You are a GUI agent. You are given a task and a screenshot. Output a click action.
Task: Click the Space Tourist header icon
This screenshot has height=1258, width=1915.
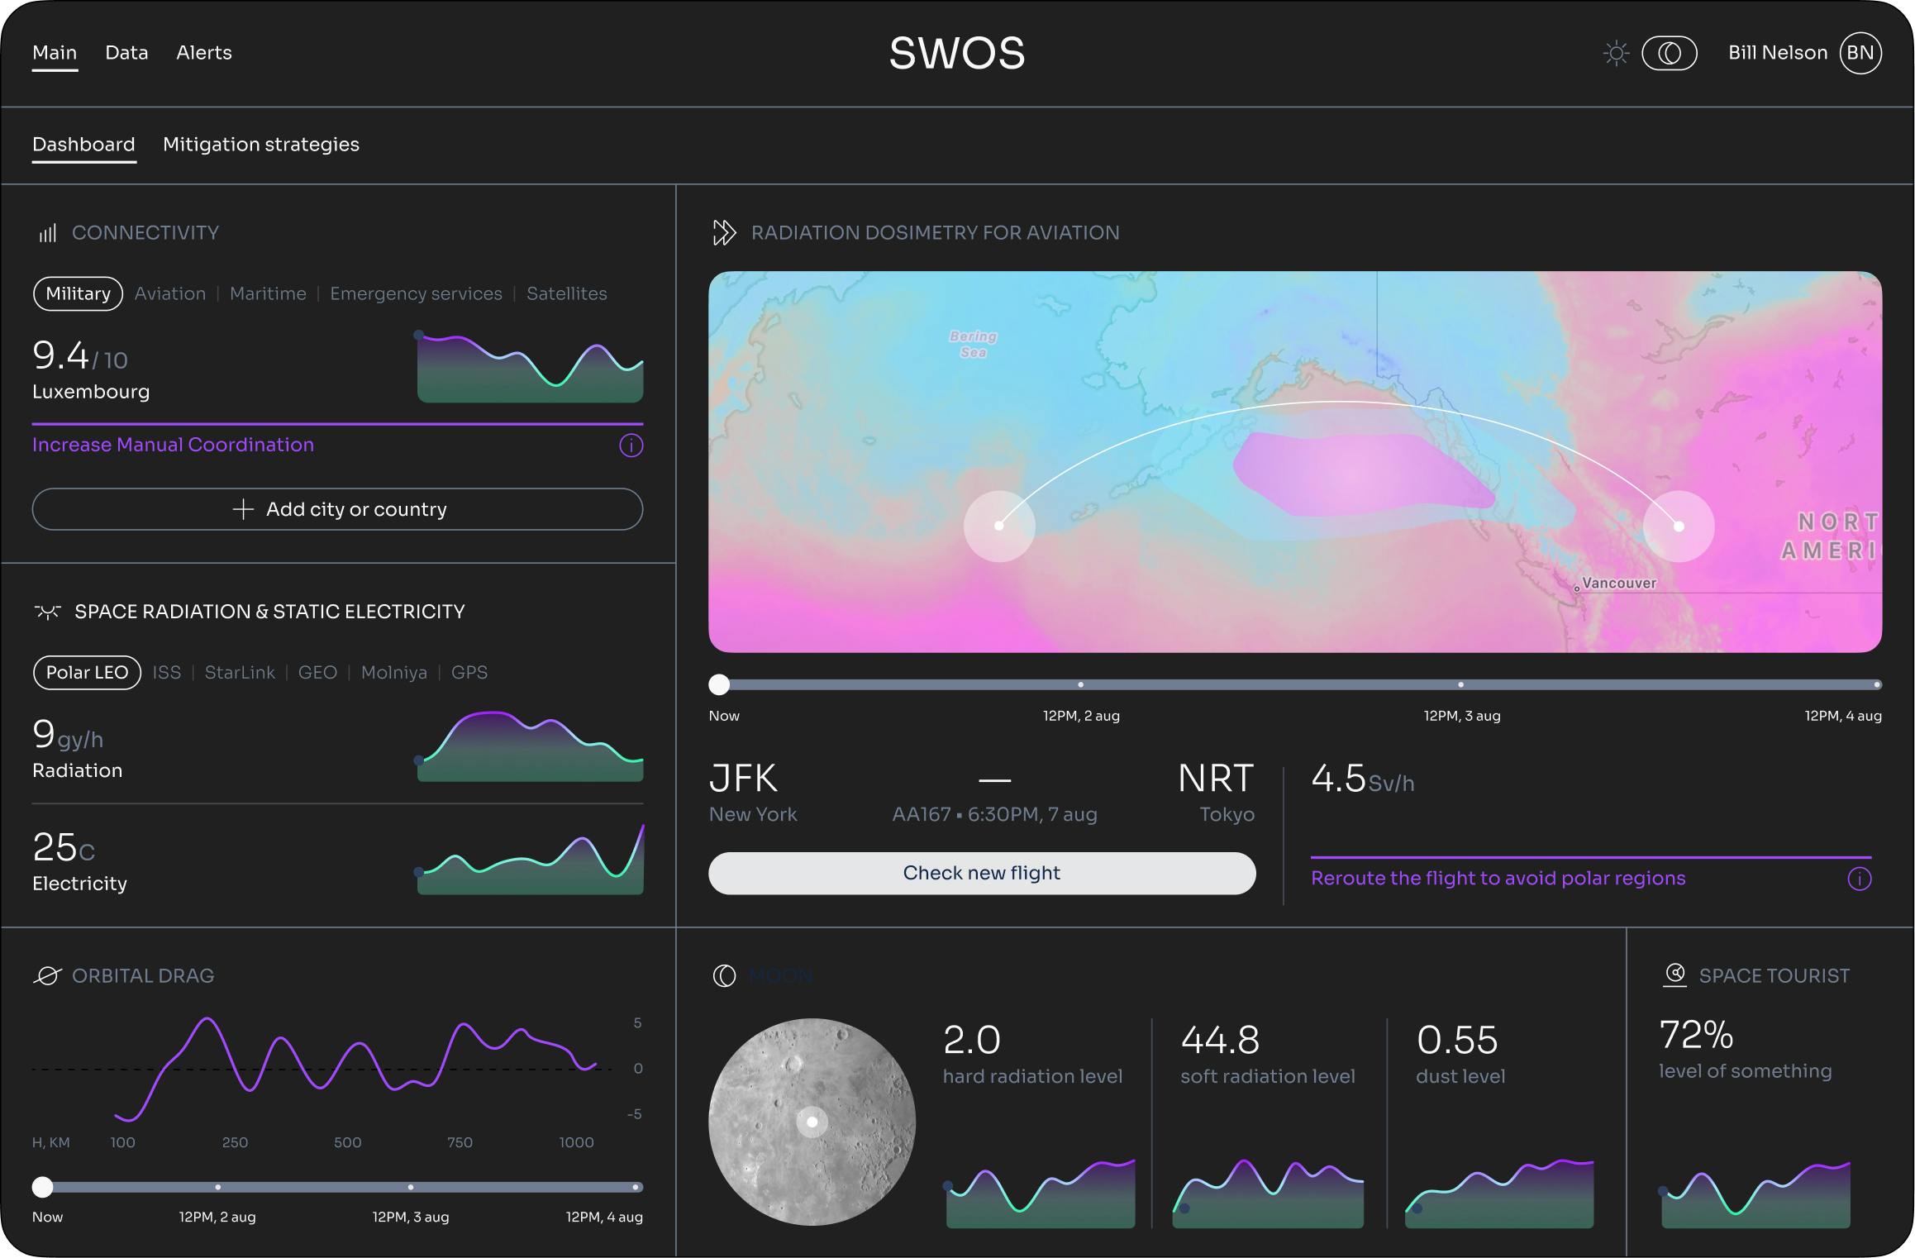[x=1674, y=974]
